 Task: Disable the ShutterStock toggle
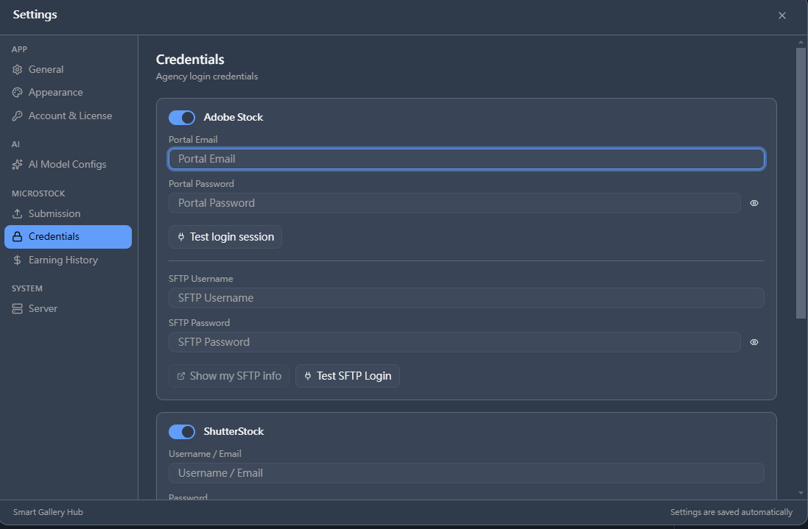click(x=182, y=432)
